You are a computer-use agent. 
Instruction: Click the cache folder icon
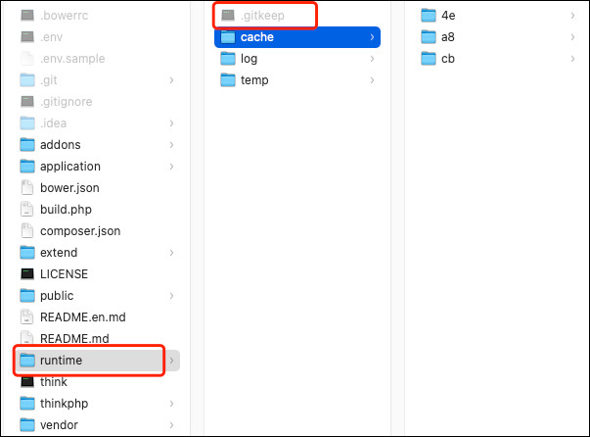coord(228,37)
